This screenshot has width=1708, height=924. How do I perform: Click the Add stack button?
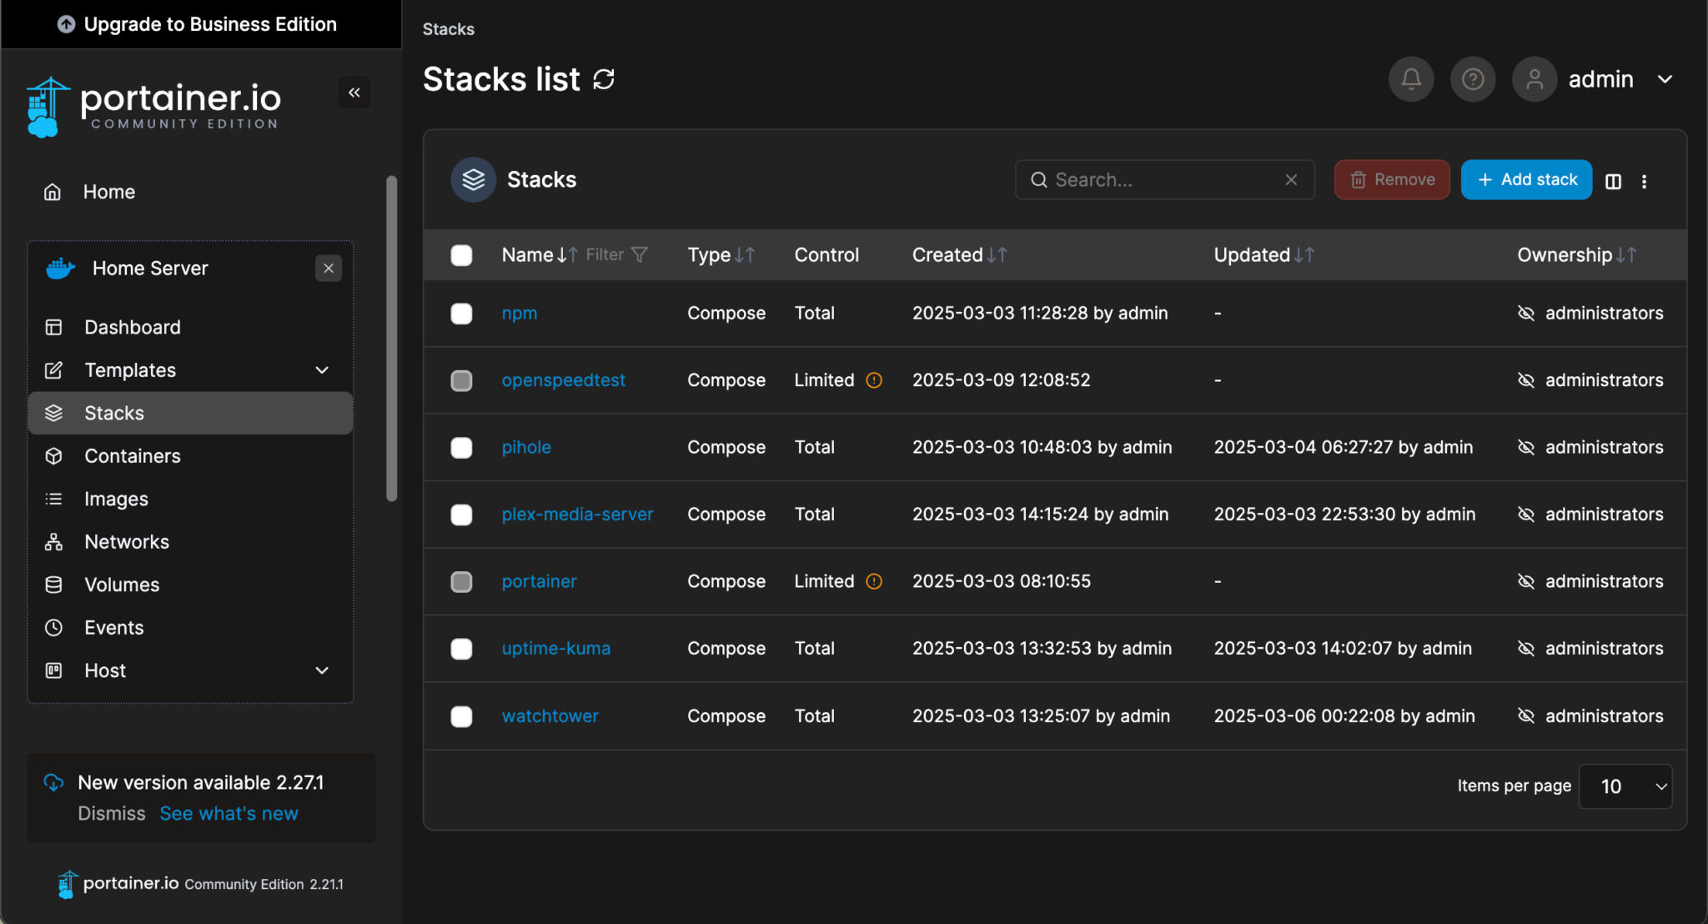pyautogui.click(x=1526, y=179)
